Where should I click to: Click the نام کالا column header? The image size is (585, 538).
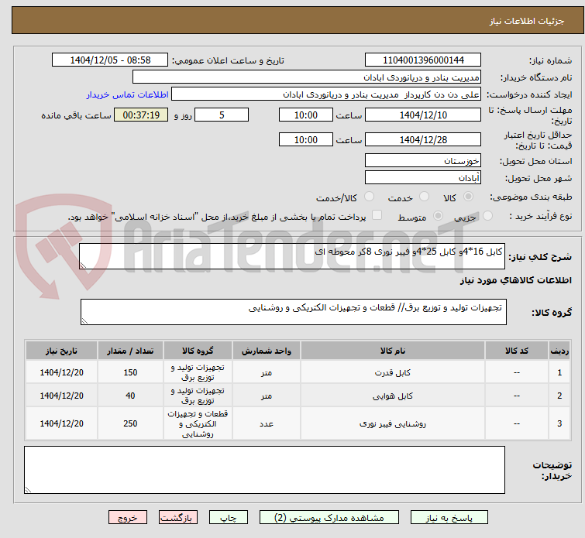(393, 351)
